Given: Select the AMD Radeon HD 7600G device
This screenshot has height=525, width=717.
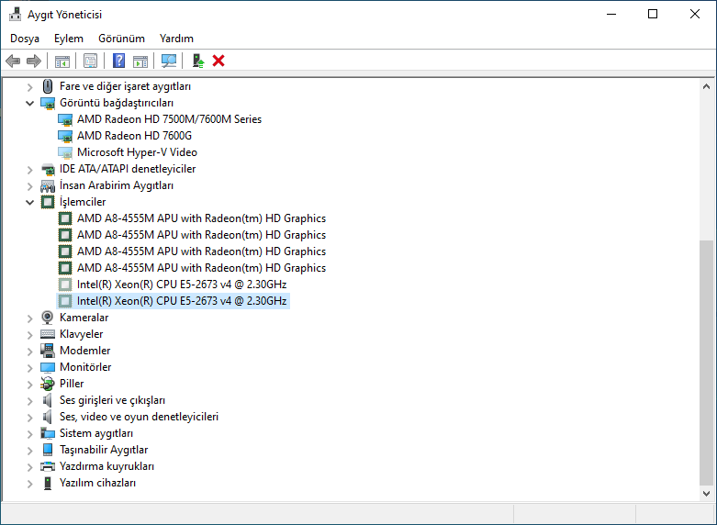Looking at the screenshot, I should pyautogui.click(x=134, y=136).
